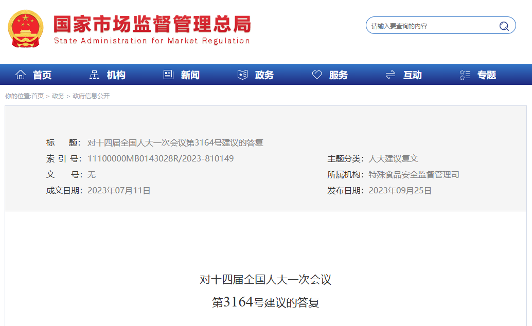Click the magnifier search icon
Screen dimensions: 532x326
click(504, 26)
